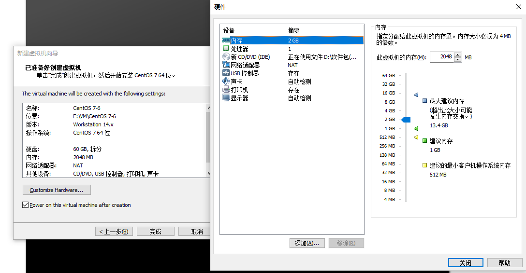
Task: Click the green 建议内存 slider marker
Action: tap(416, 128)
